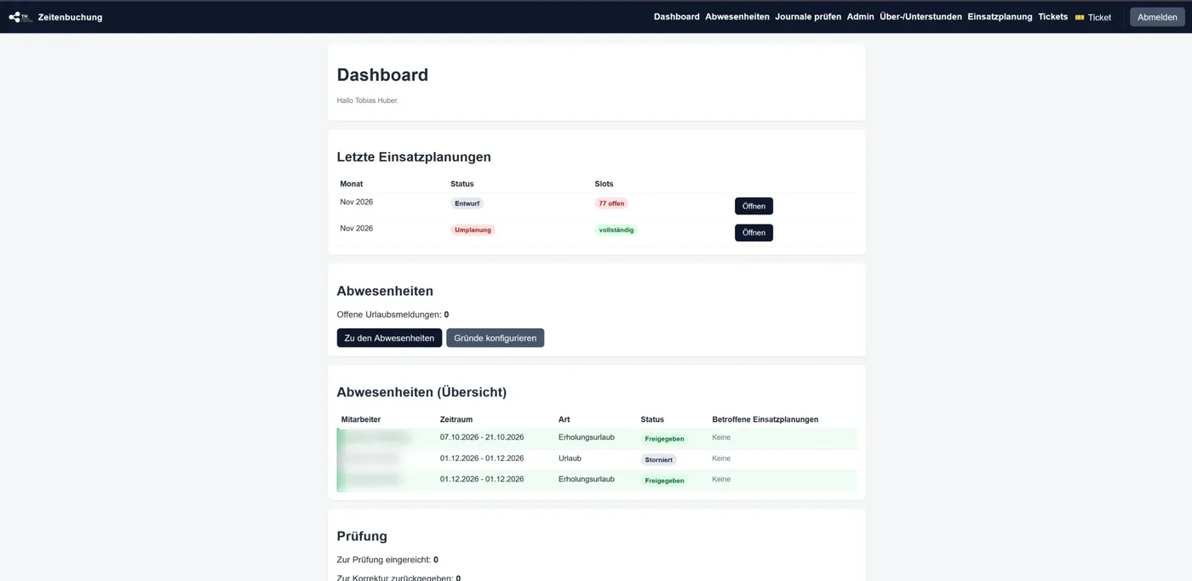Open the Tickets menu entry
The height and width of the screenshot is (581, 1192).
1052,17
